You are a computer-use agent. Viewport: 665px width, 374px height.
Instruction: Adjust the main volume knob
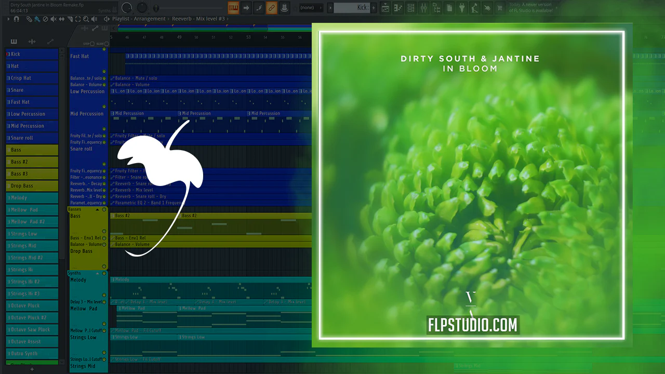(126, 8)
